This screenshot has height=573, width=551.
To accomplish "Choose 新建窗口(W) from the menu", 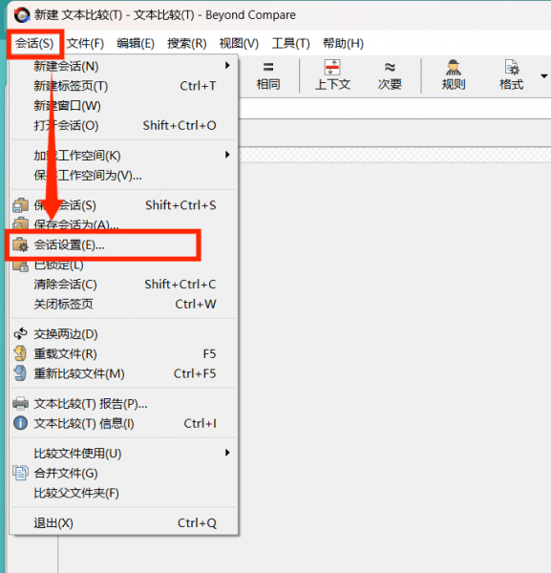I will [x=124, y=106].
